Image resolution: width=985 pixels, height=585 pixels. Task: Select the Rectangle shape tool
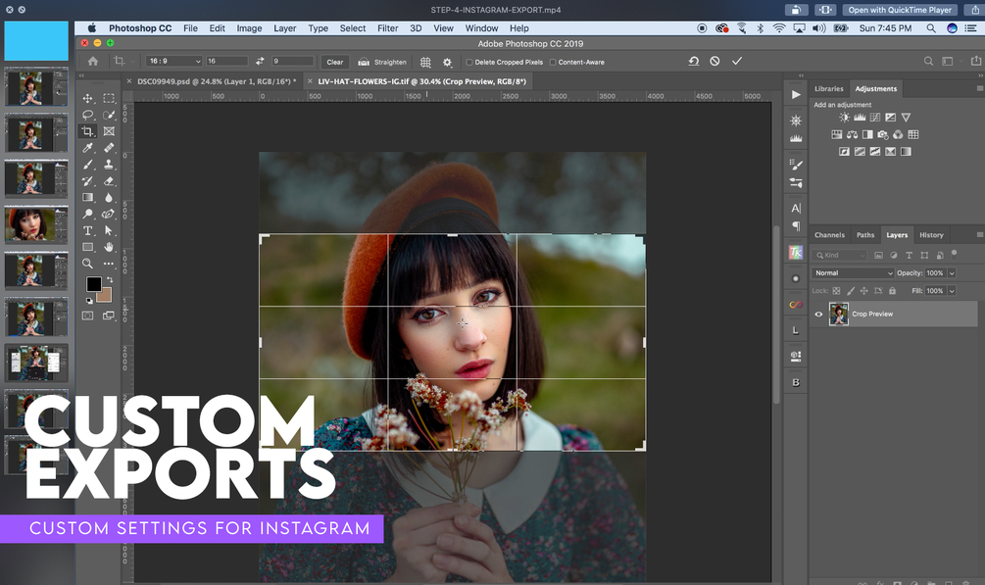click(88, 247)
